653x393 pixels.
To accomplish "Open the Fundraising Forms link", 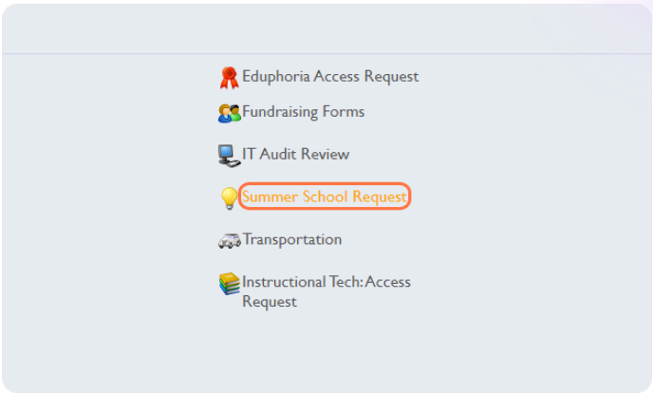I will (303, 112).
